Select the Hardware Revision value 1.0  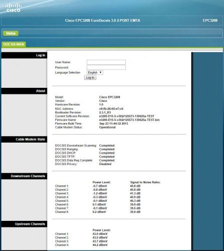tap(101, 104)
